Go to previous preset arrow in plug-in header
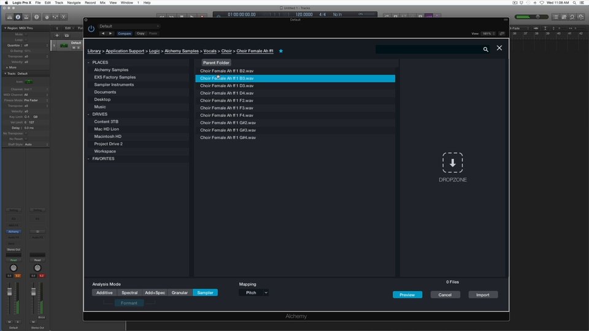The width and height of the screenshot is (589, 331). point(103,33)
